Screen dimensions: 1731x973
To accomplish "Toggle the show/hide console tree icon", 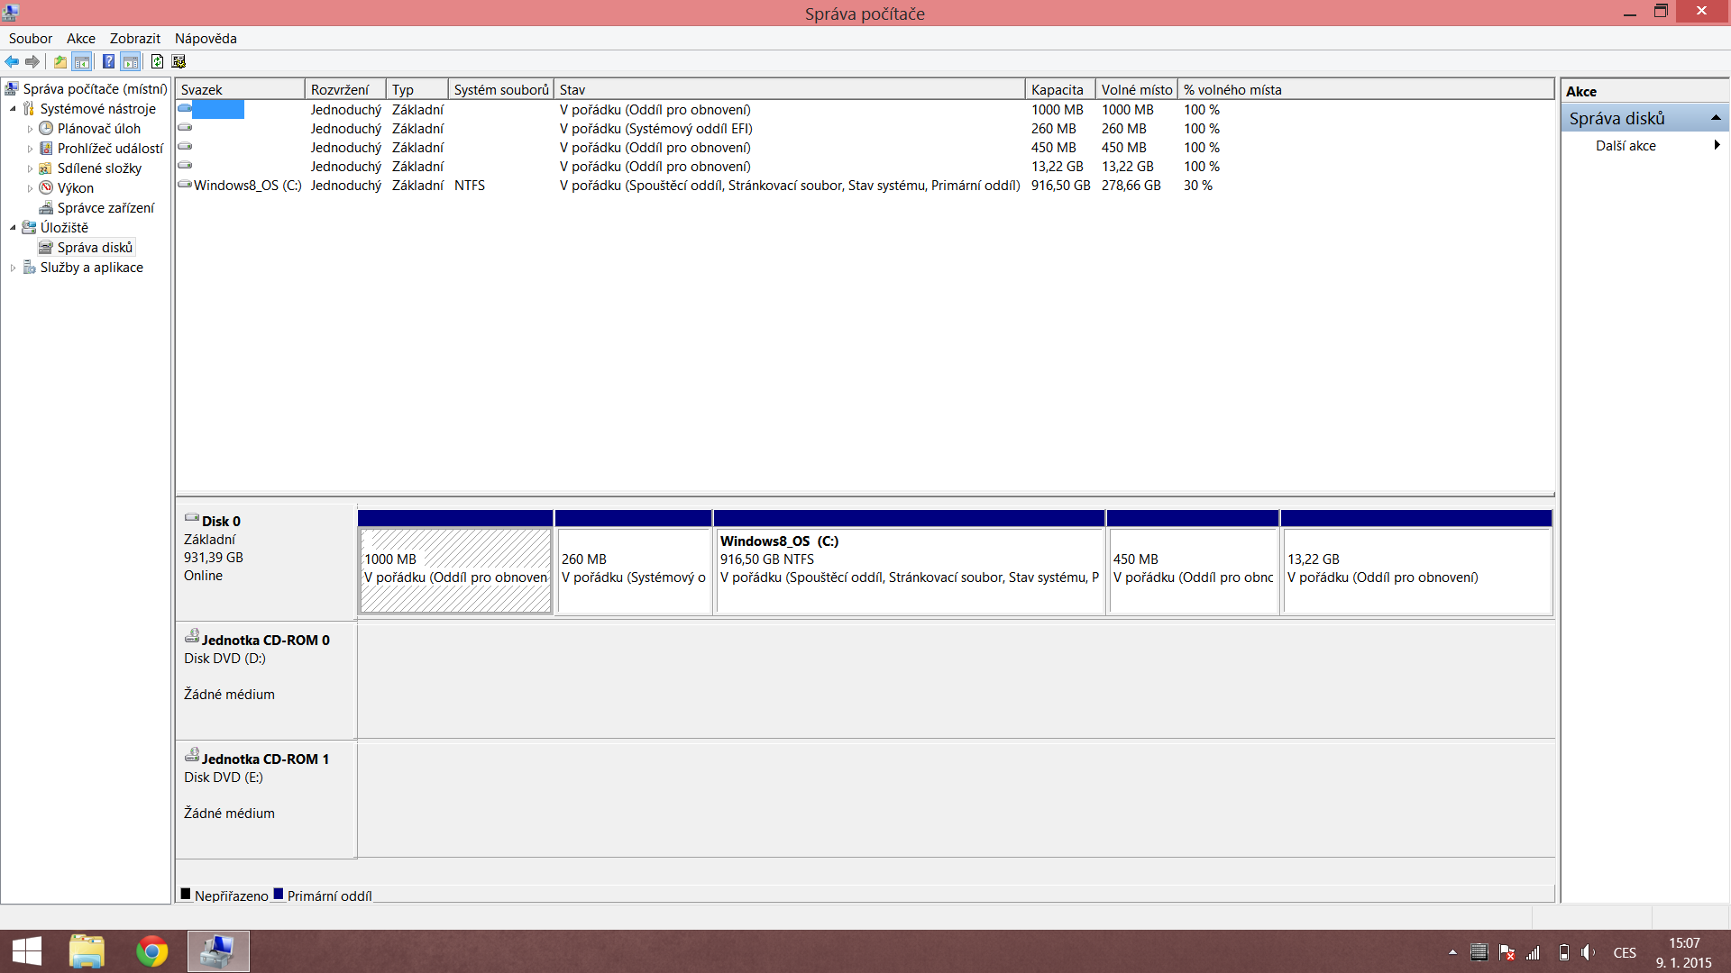I will [x=82, y=61].
